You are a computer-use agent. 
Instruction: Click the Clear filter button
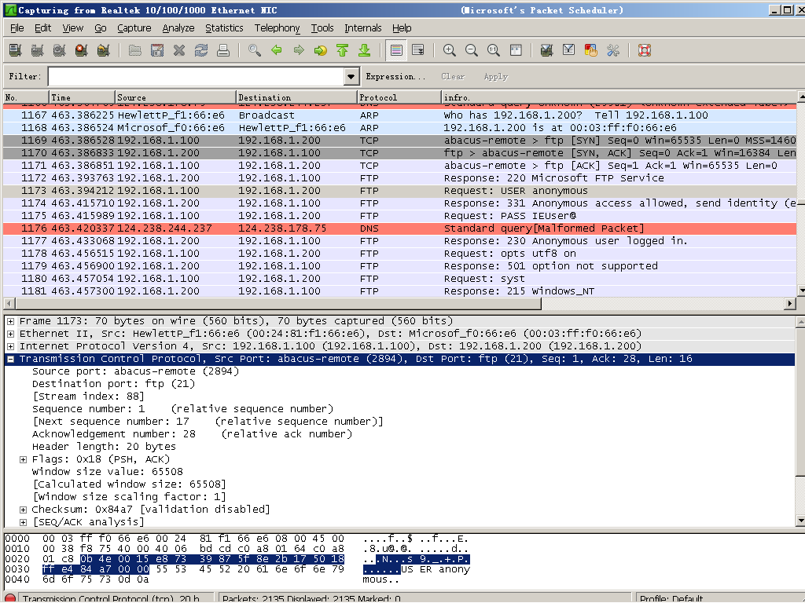click(x=453, y=77)
